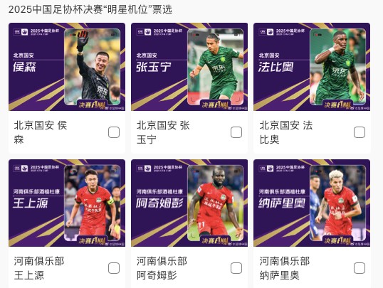Open the 纳萨里奥 player card image
Screen dimensions: 383x288
(312, 203)
